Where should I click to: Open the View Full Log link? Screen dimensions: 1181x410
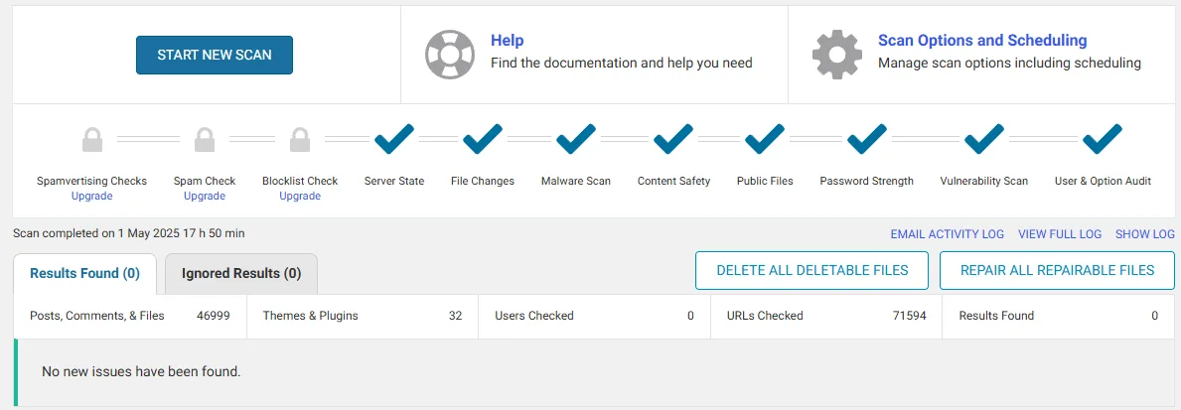[x=1060, y=234]
